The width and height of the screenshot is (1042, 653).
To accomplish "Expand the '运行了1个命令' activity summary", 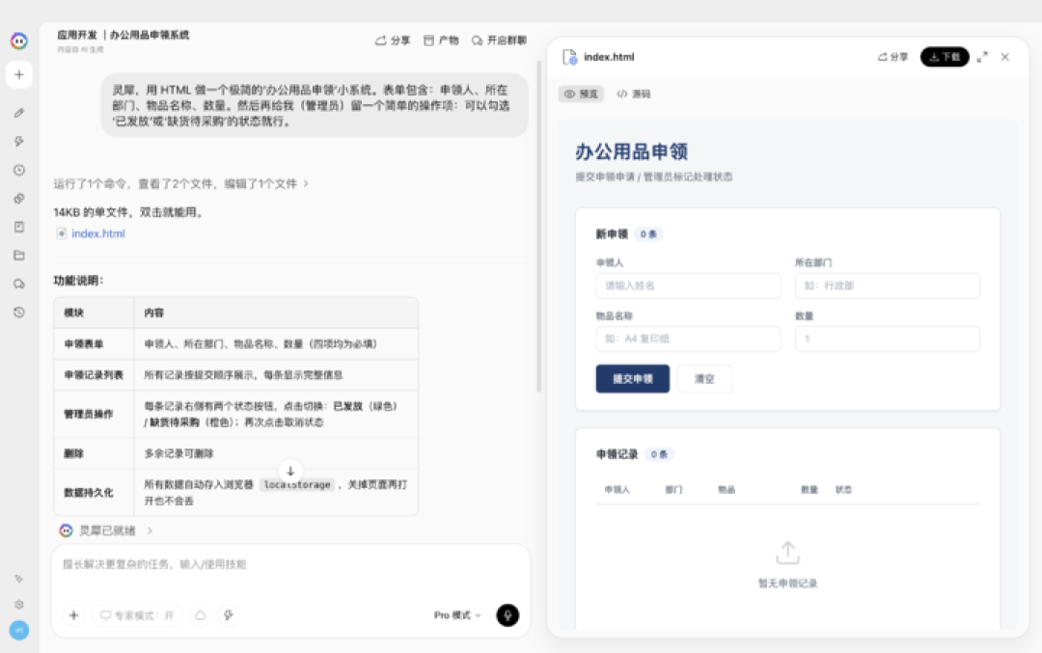I will pyautogui.click(x=180, y=184).
